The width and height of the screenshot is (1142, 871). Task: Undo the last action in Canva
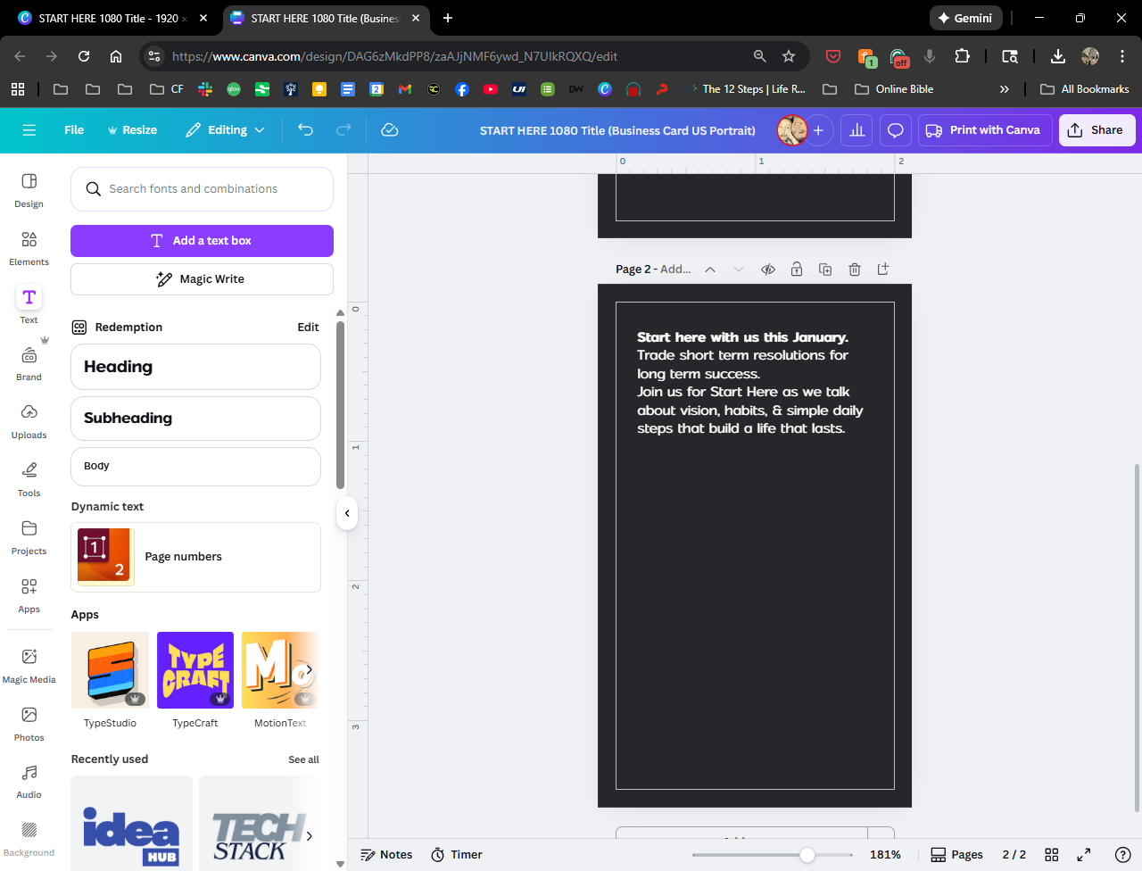tap(305, 130)
